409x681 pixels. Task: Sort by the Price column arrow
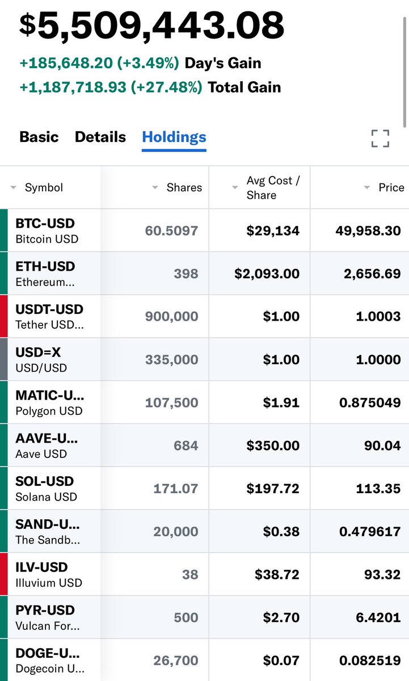click(367, 188)
